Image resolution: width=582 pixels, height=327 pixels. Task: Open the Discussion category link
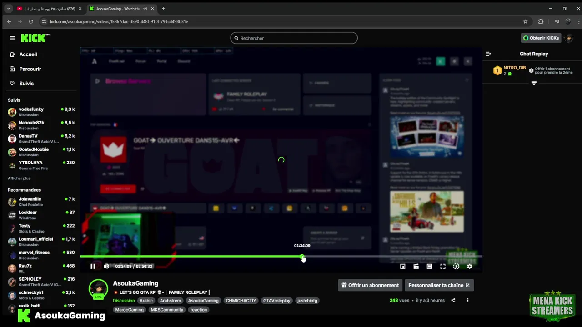[x=124, y=301]
